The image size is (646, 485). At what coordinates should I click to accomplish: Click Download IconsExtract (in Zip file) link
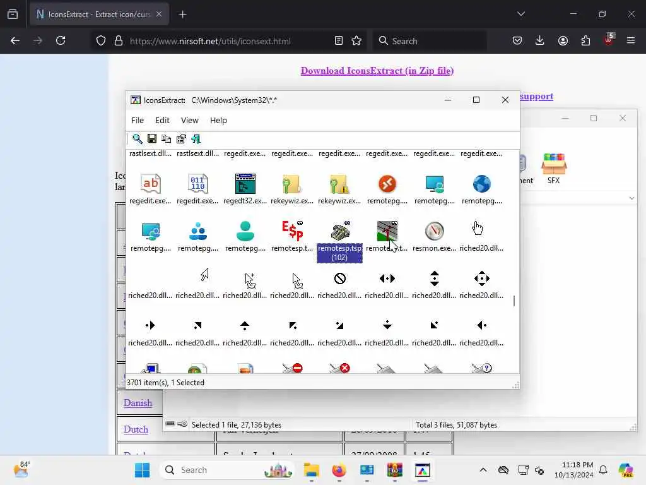[377, 71]
